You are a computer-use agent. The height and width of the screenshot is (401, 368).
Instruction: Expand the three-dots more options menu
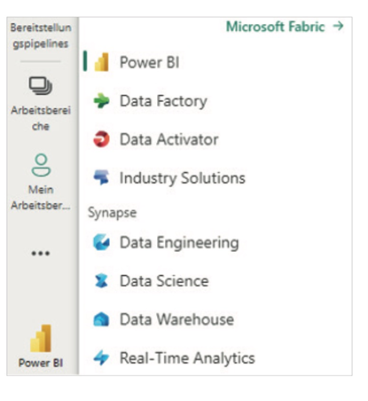click(x=41, y=253)
